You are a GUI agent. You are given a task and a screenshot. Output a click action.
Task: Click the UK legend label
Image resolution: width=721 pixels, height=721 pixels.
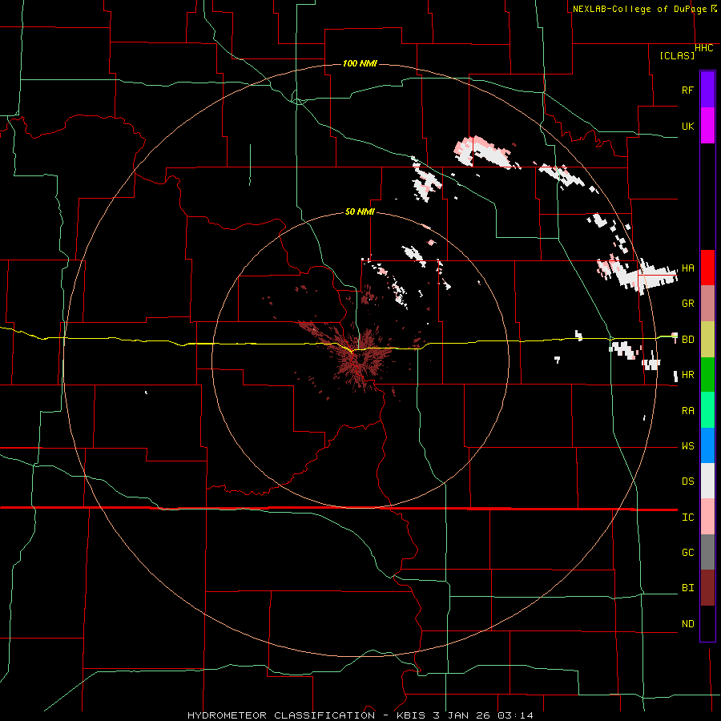click(x=687, y=126)
